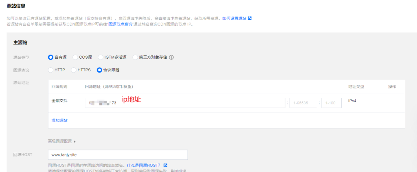Set origin protocol to HTTP
This screenshot has width=417, height=172.
(x=51, y=70)
